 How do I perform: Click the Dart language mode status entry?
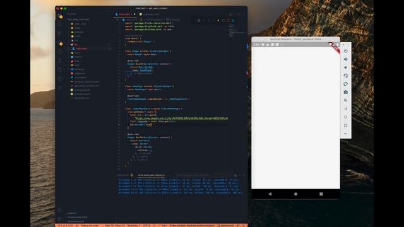164,226
